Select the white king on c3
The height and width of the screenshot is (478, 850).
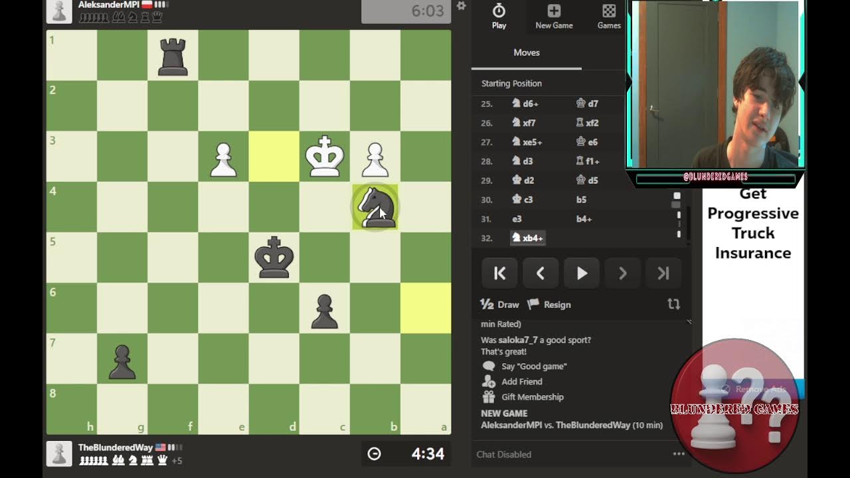(325, 157)
